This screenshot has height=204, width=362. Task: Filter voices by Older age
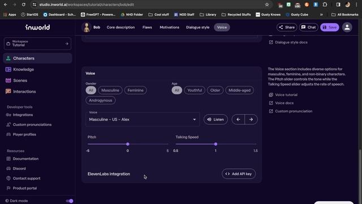(x=215, y=90)
